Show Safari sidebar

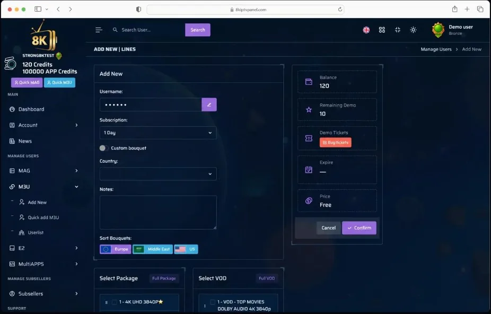[38, 9]
